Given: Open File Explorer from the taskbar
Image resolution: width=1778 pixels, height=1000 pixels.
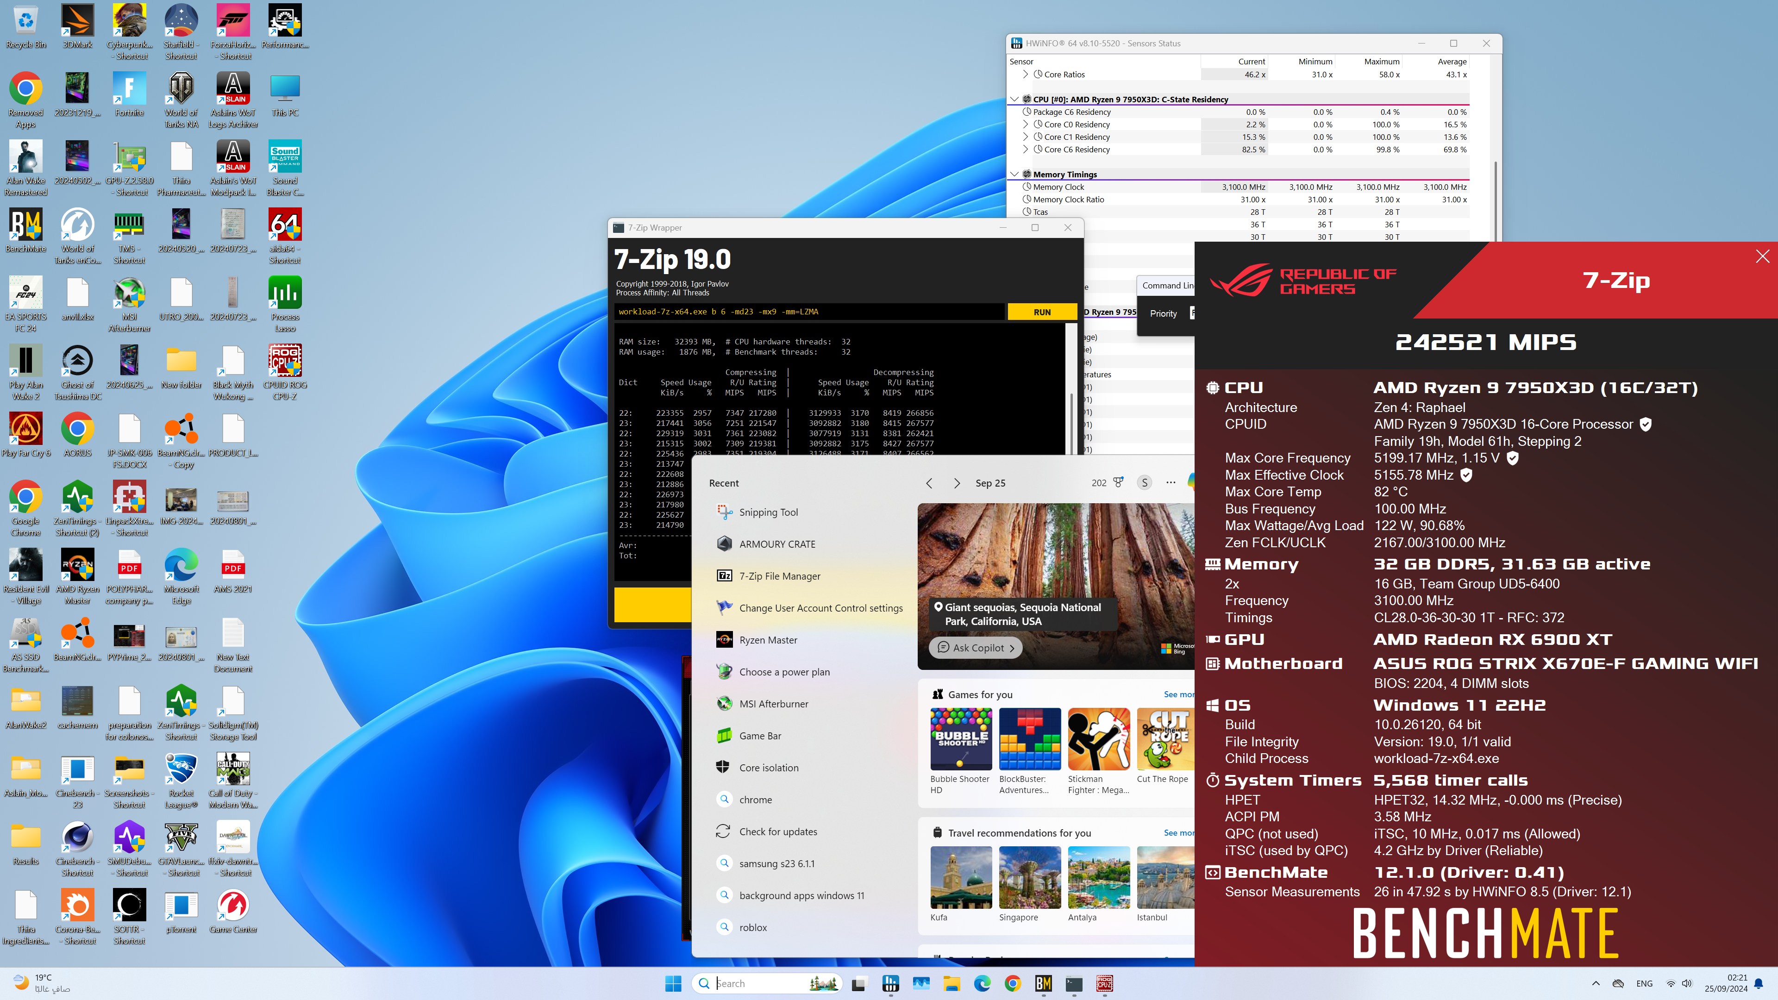Looking at the screenshot, I should point(952,983).
